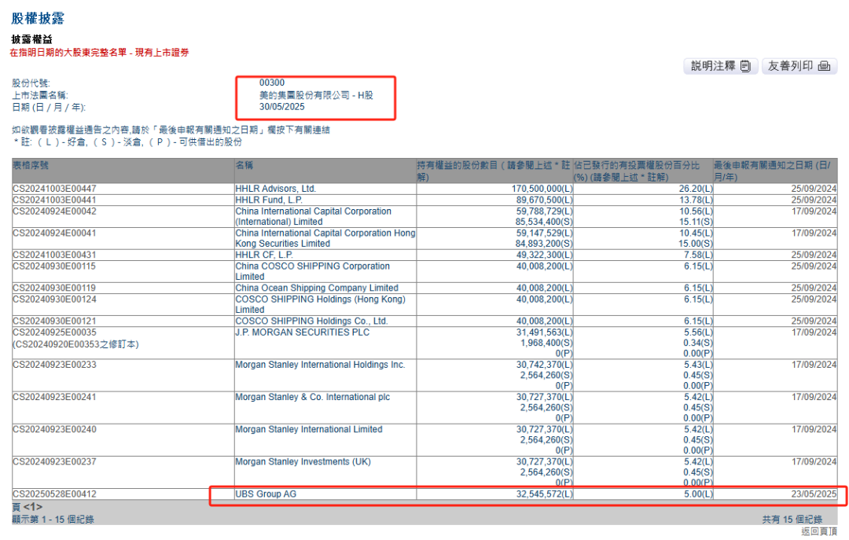This screenshot has width=849, height=540.
Task: Select form number CS20240930E00124
Action: (x=54, y=299)
